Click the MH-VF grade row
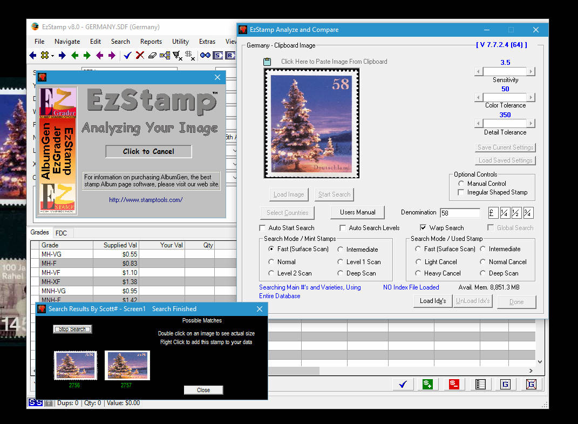Viewport: 578px width, 424px height. pos(133,272)
